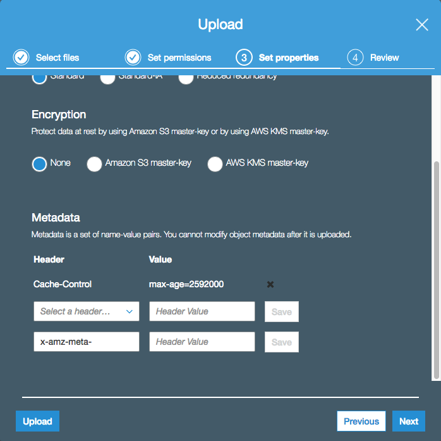Click the Select files step checkmark icon

click(x=21, y=58)
